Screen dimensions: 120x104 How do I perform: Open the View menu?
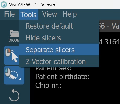pos(50,14)
